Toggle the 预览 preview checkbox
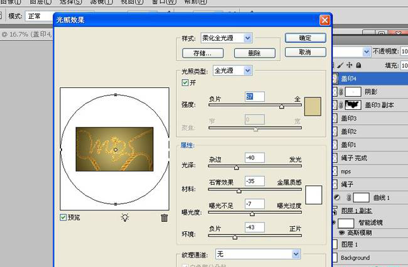 (x=63, y=217)
